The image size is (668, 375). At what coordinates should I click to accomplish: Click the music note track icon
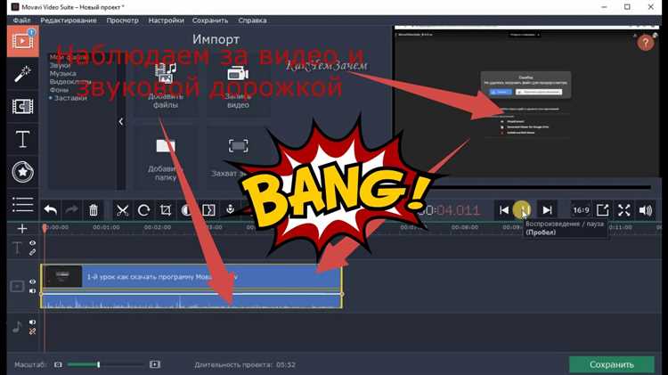pos(17,327)
